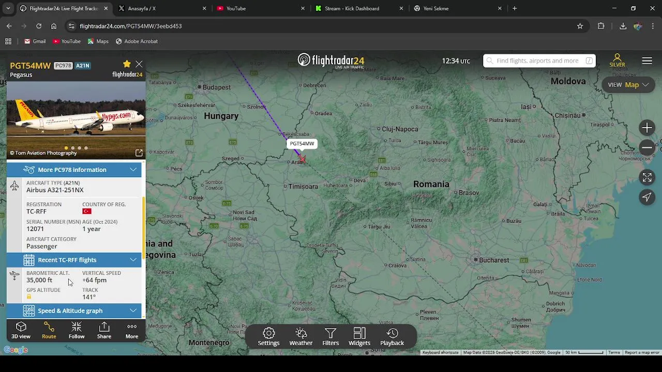The height and width of the screenshot is (372, 662).
Task: Click the PC978 flight number badge
Action: 63,66
